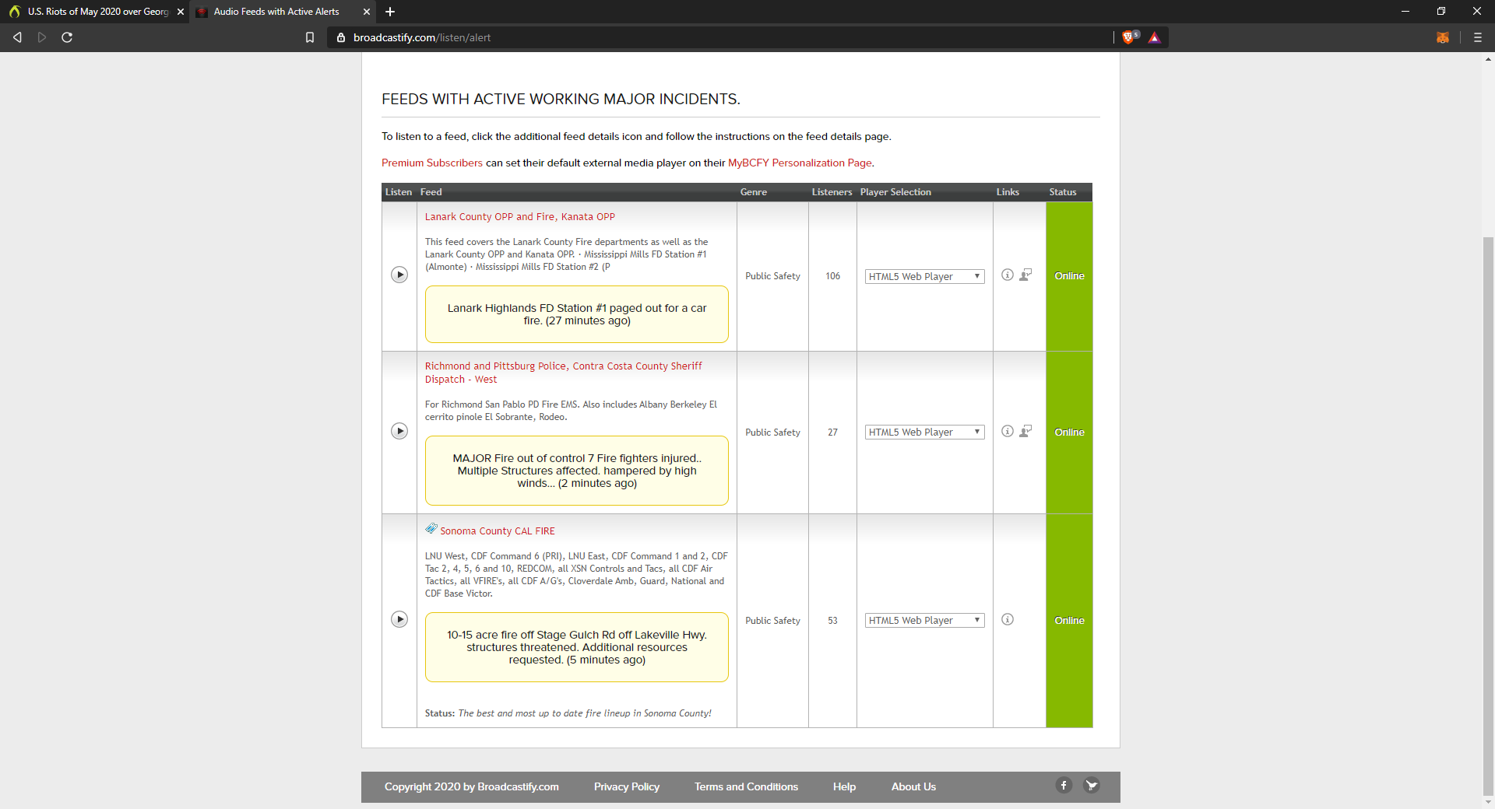
Task: Open Sonoma County CAL FIRE link
Action: click(498, 531)
